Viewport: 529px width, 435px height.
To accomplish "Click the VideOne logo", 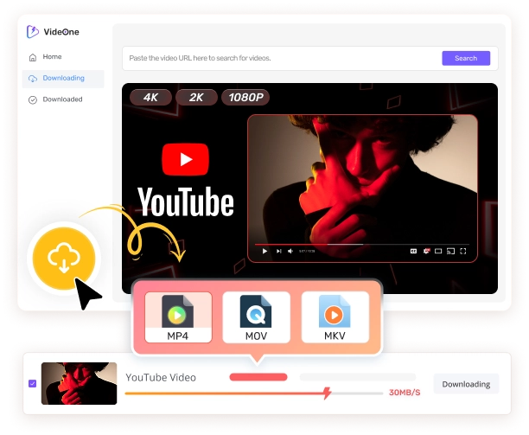I will tap(54, 32).
